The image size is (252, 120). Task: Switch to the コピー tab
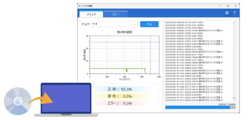point(115,14)
